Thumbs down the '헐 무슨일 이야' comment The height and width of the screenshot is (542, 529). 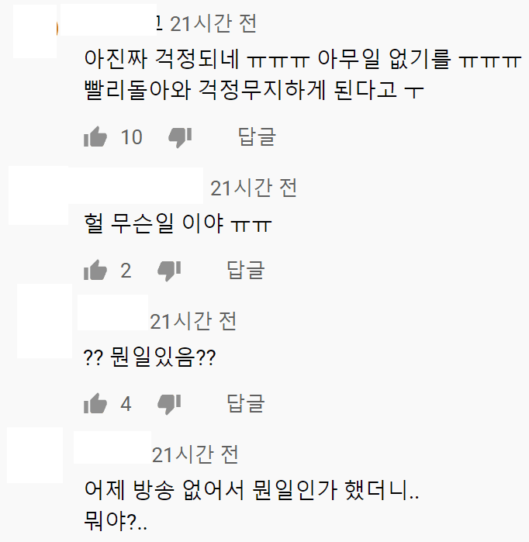(x=169, y=271)
